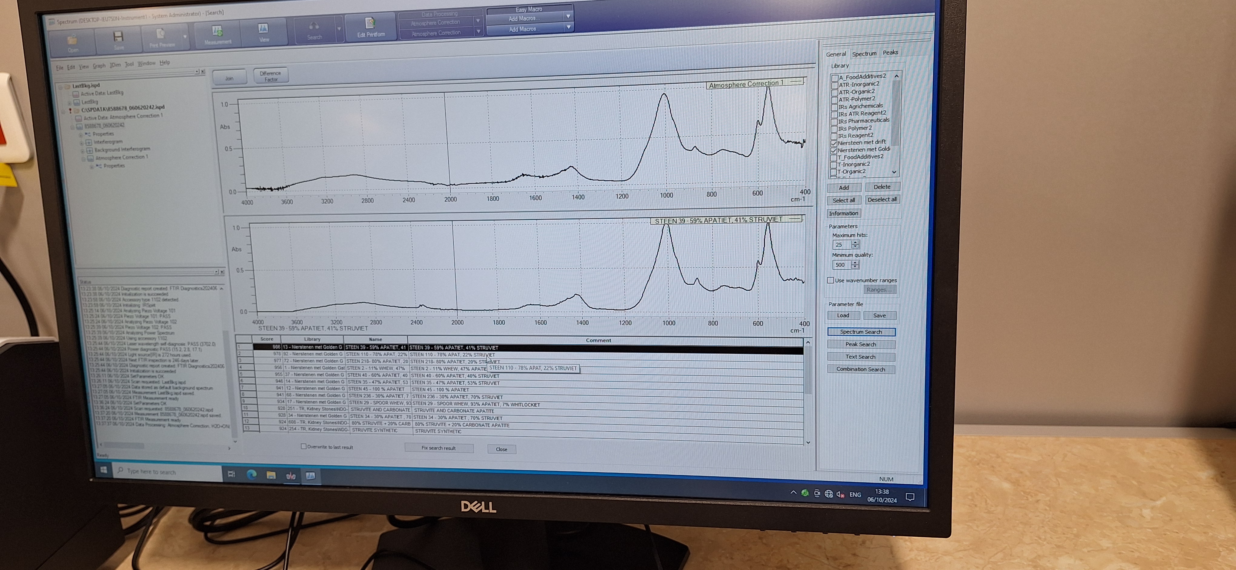Open the Print Preview dropdown arrow
The width and height of the screenshot is (1236, 570).
tap(185, 36)
